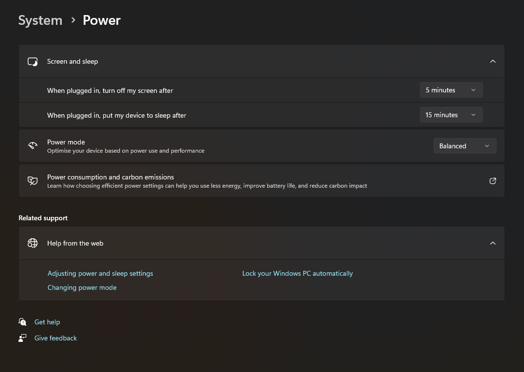Image resolution: width=524 pixels, height=372 pixels.
Task: Click the Screen and sleep monitor icon
Action: point(33,62)
